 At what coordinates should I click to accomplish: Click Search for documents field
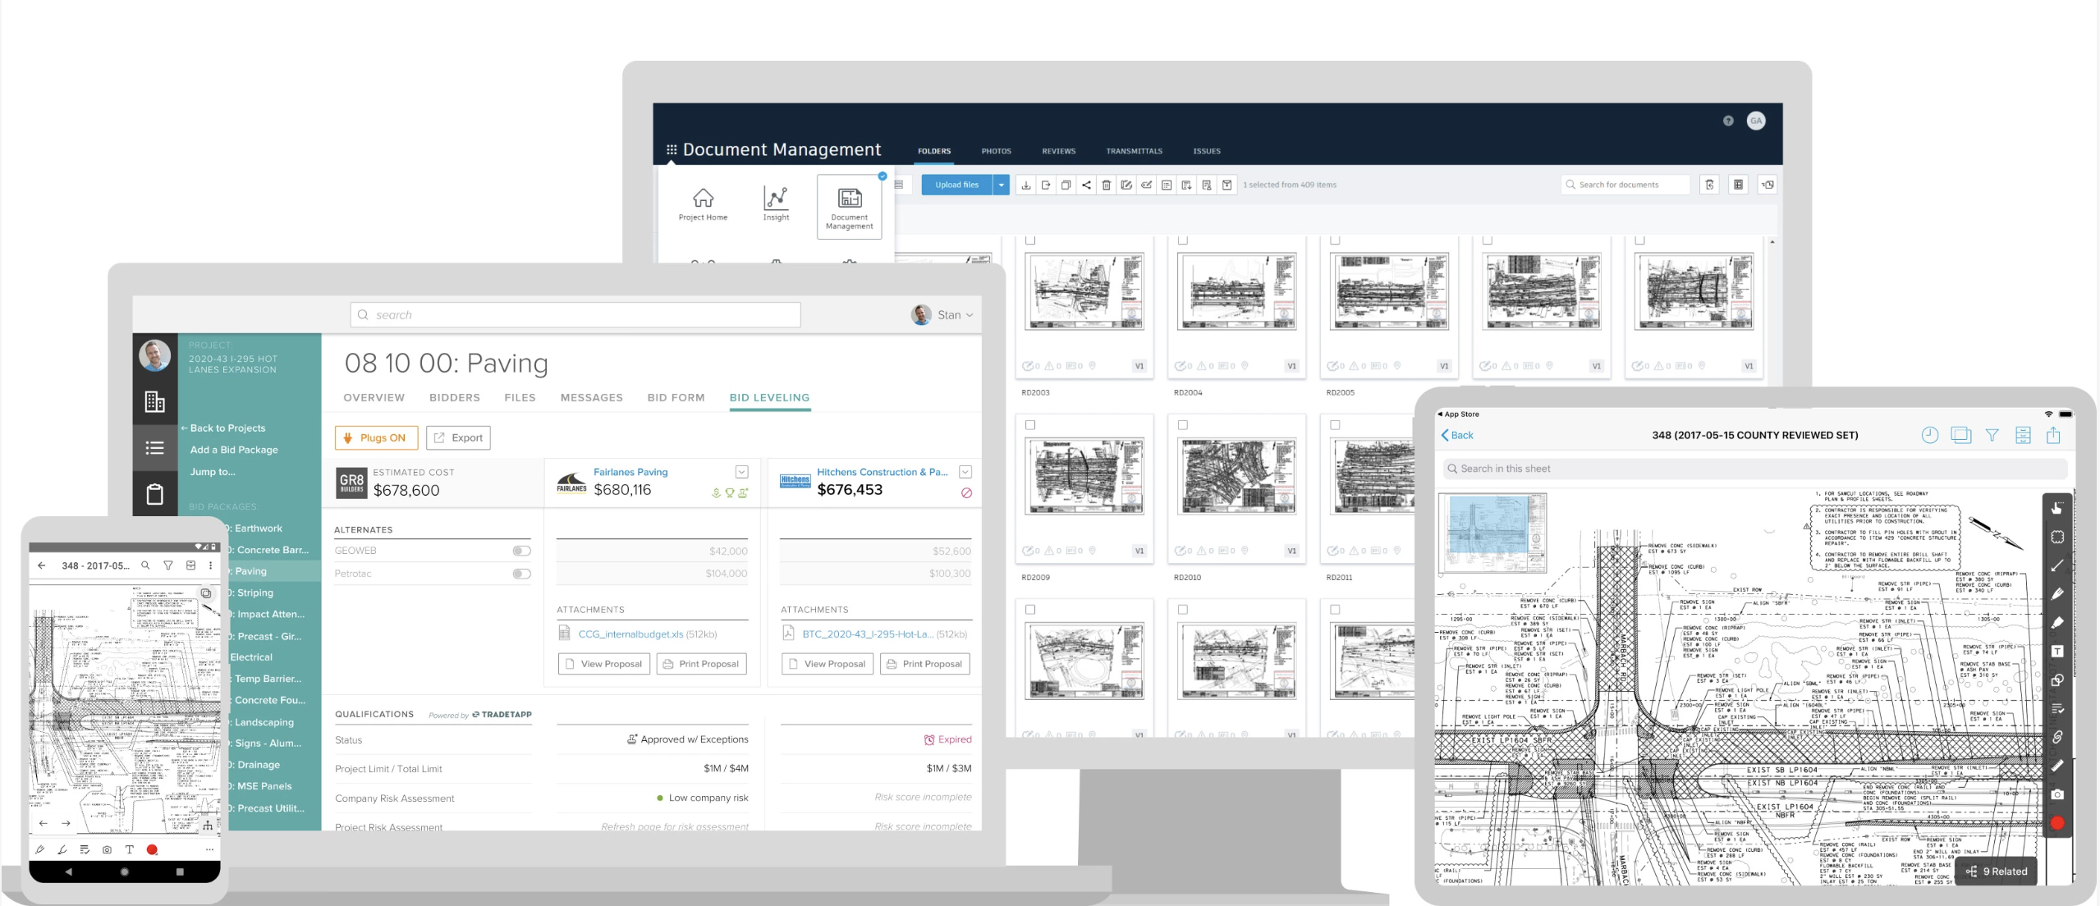1625,185
